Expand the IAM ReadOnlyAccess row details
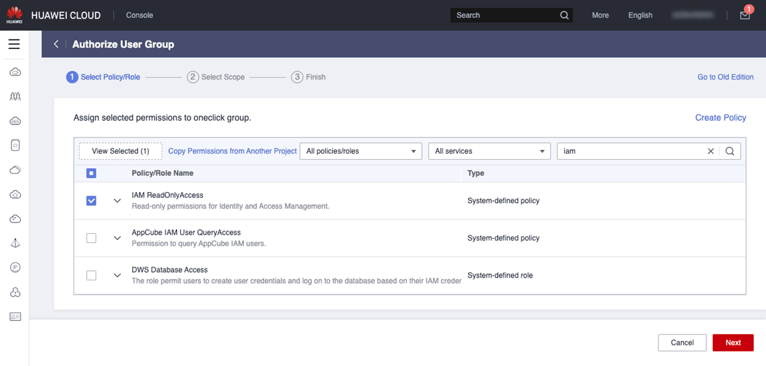The width and height of the screenshot is (766, 366). 117,201
